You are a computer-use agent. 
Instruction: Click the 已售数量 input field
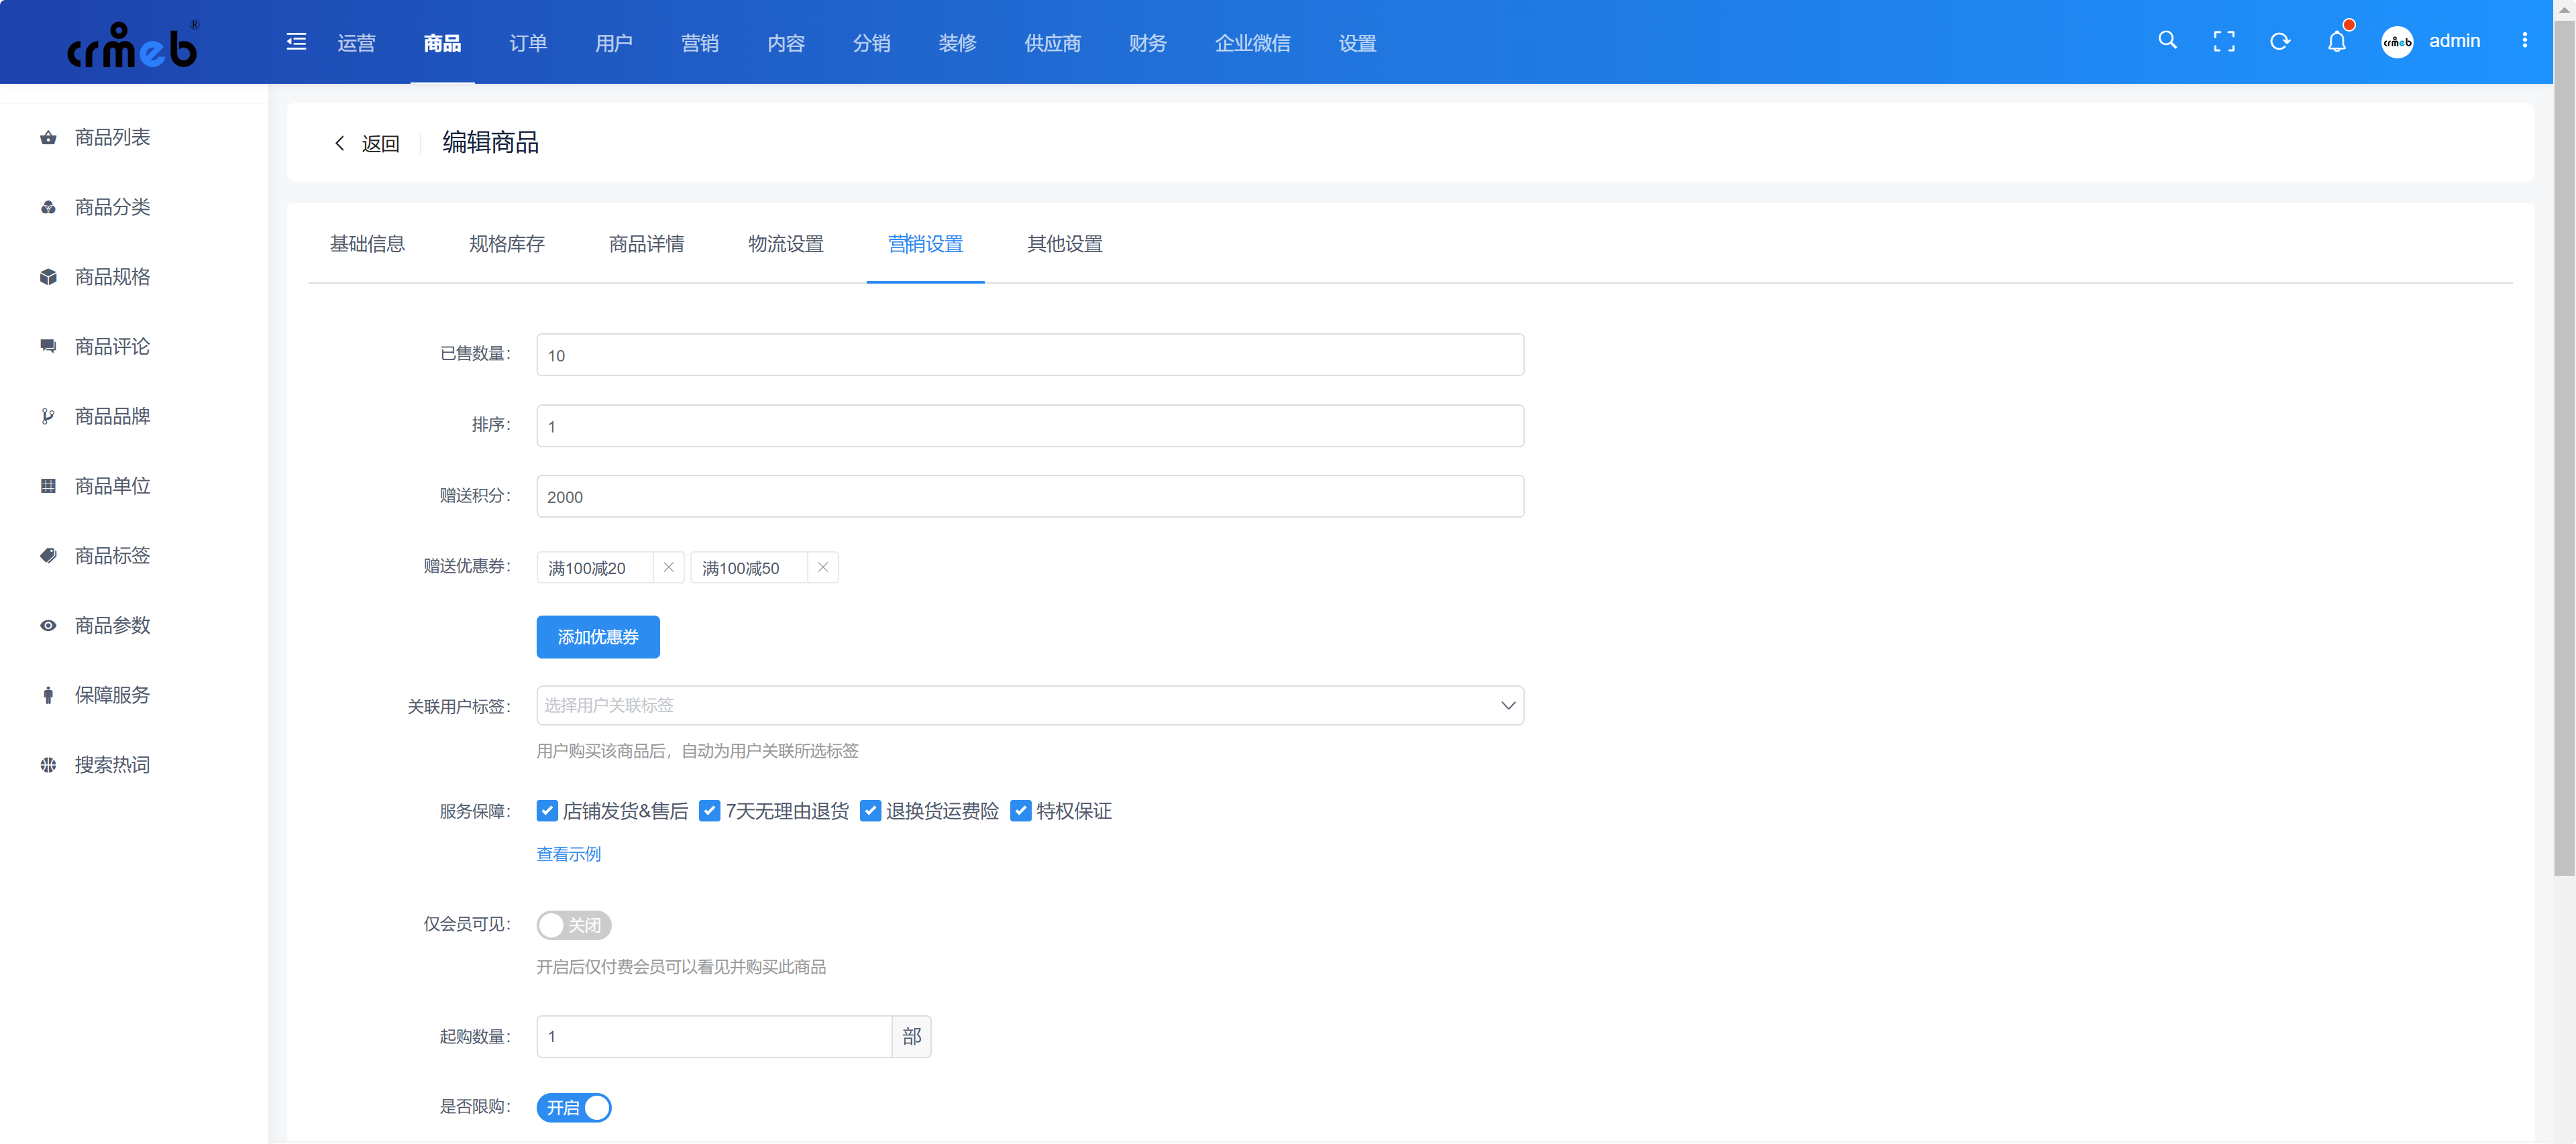tap(1029, 355)
